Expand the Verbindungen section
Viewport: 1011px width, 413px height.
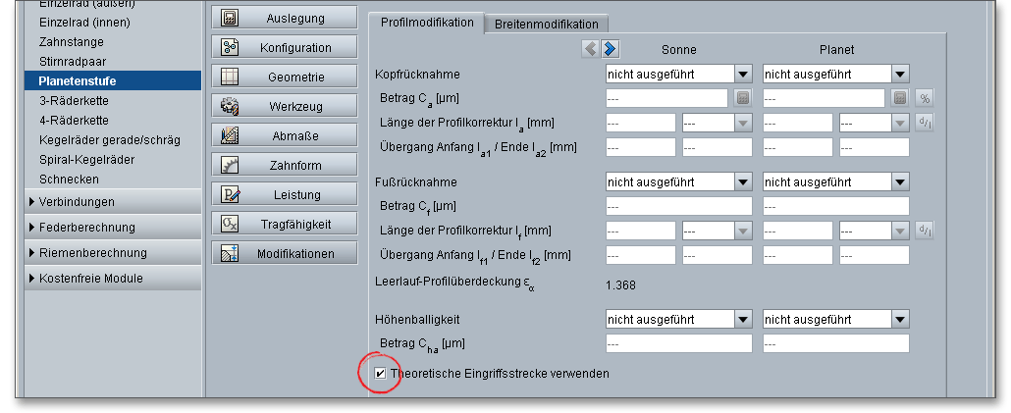click(33, 202)
